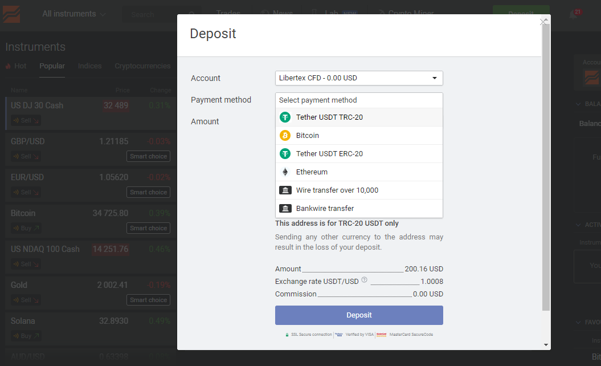Select Tether USDT TRC-20 payment method

(x=359, y=117)
